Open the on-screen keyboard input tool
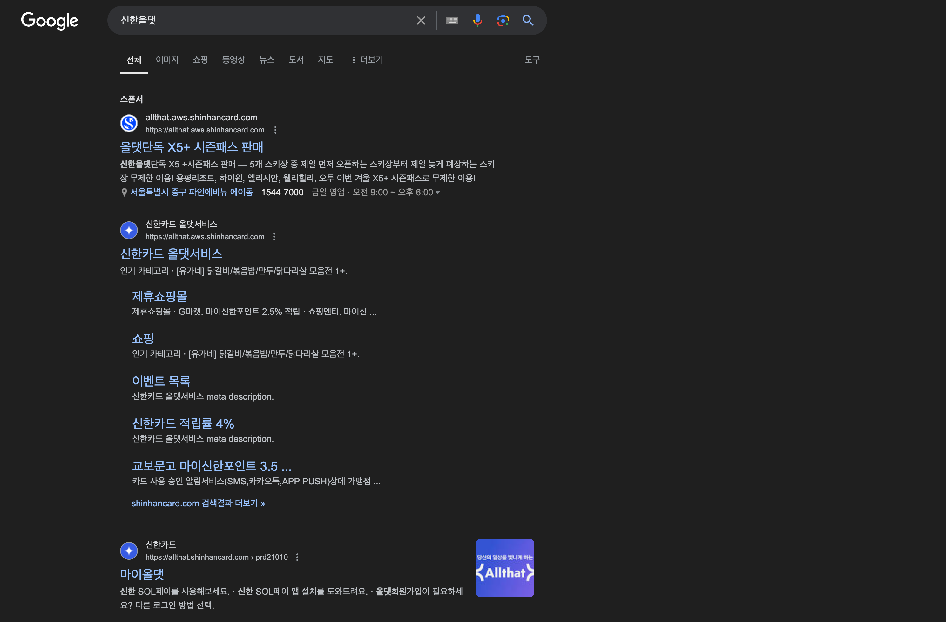This screenshot has width=946, height=622. click(x=452, y=20)
